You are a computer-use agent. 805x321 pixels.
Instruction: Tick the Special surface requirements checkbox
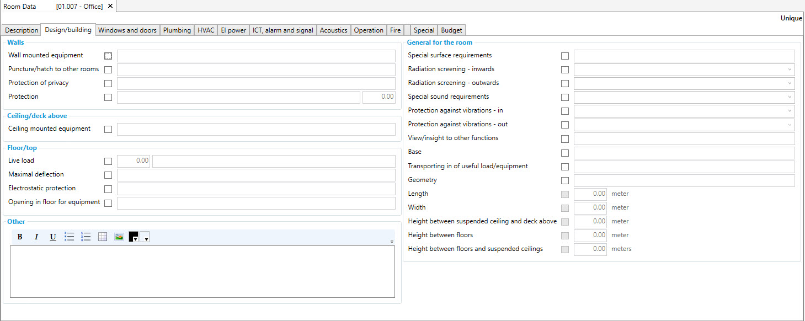pos(565,56)
